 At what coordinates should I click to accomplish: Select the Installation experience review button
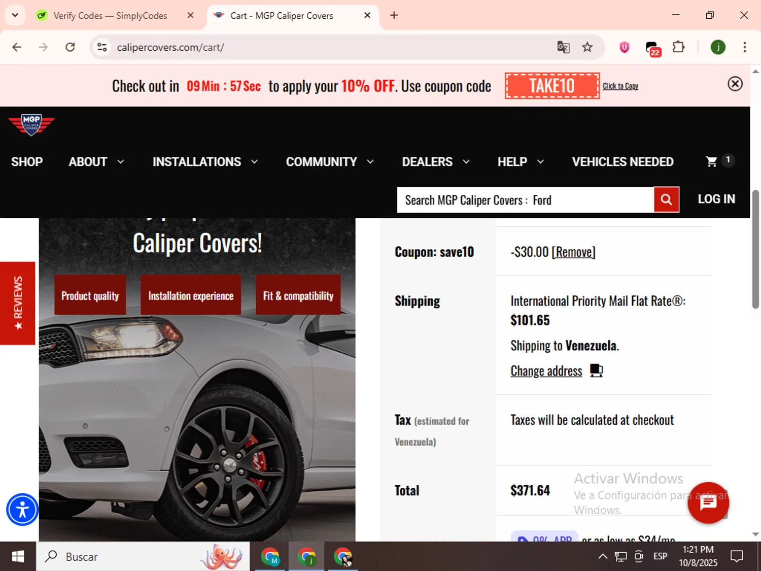191,295
